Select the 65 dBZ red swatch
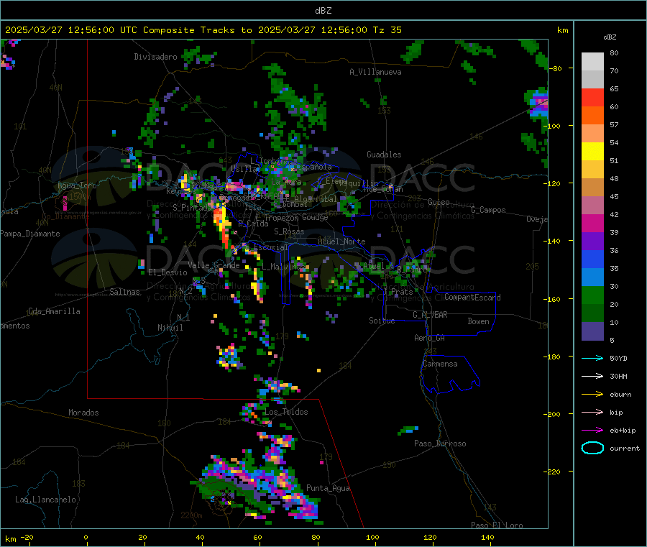647x547 pixels. pos(592,97)
